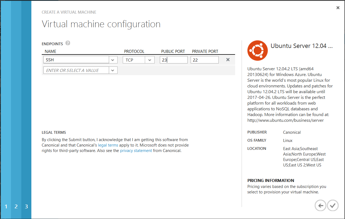Click the 'Enter or select a value' name field

[x=76, y=70]
